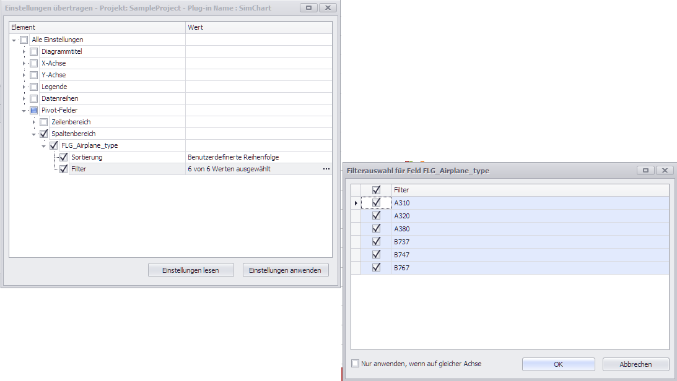This screenshot has height=381, width=677.
Task: Confirm the filter selection with OK
Action: coord(558,364)
